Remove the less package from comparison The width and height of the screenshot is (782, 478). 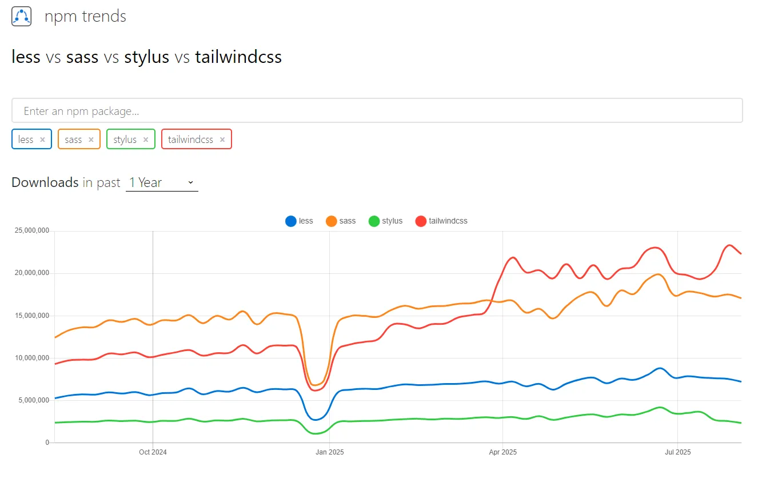pyautogui.click(x=42, y=139)
